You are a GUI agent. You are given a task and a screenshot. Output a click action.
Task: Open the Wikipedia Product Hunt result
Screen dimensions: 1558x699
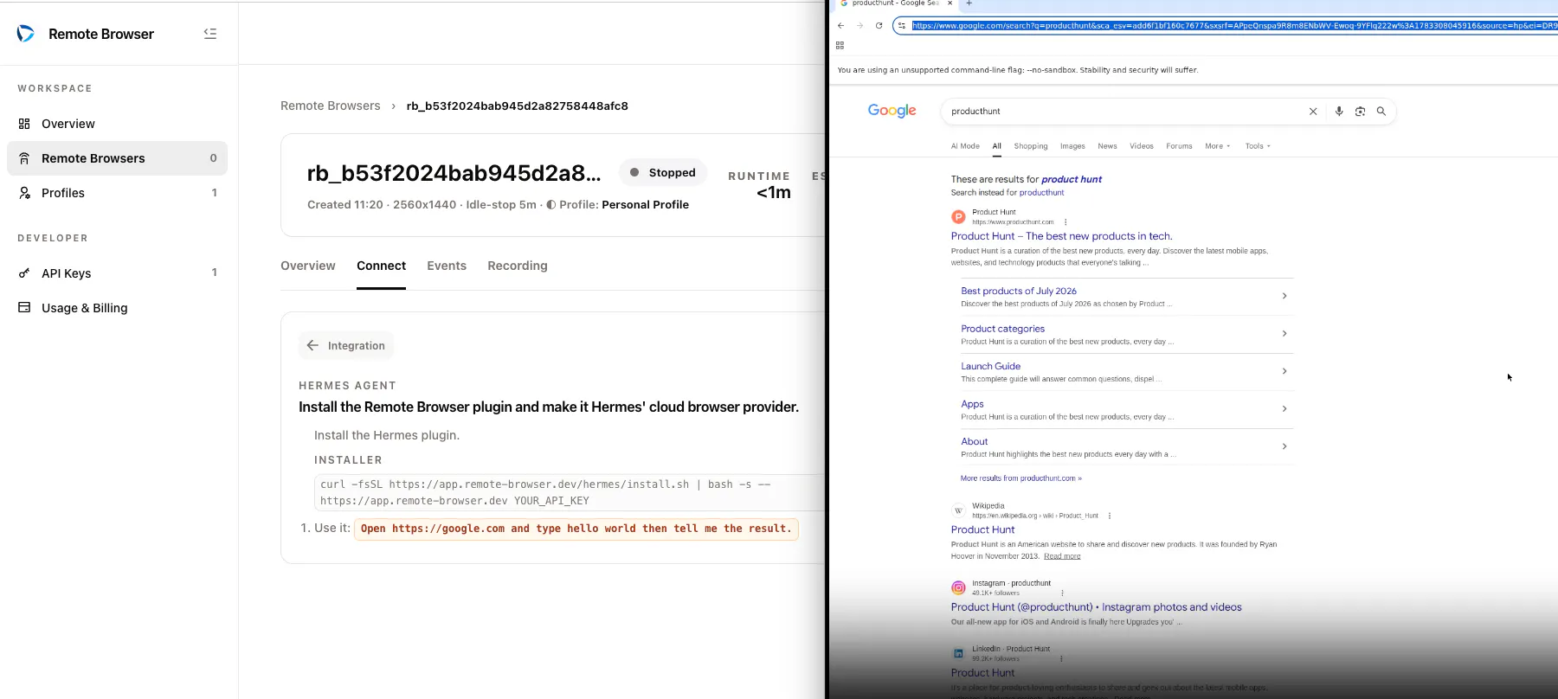coord(982,529)
